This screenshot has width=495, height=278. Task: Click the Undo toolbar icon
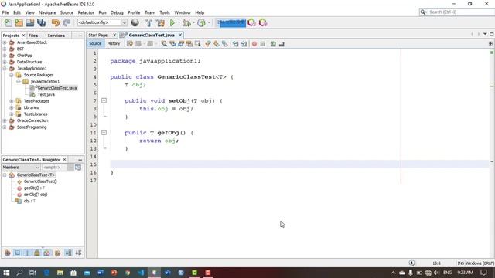point(56,22)
